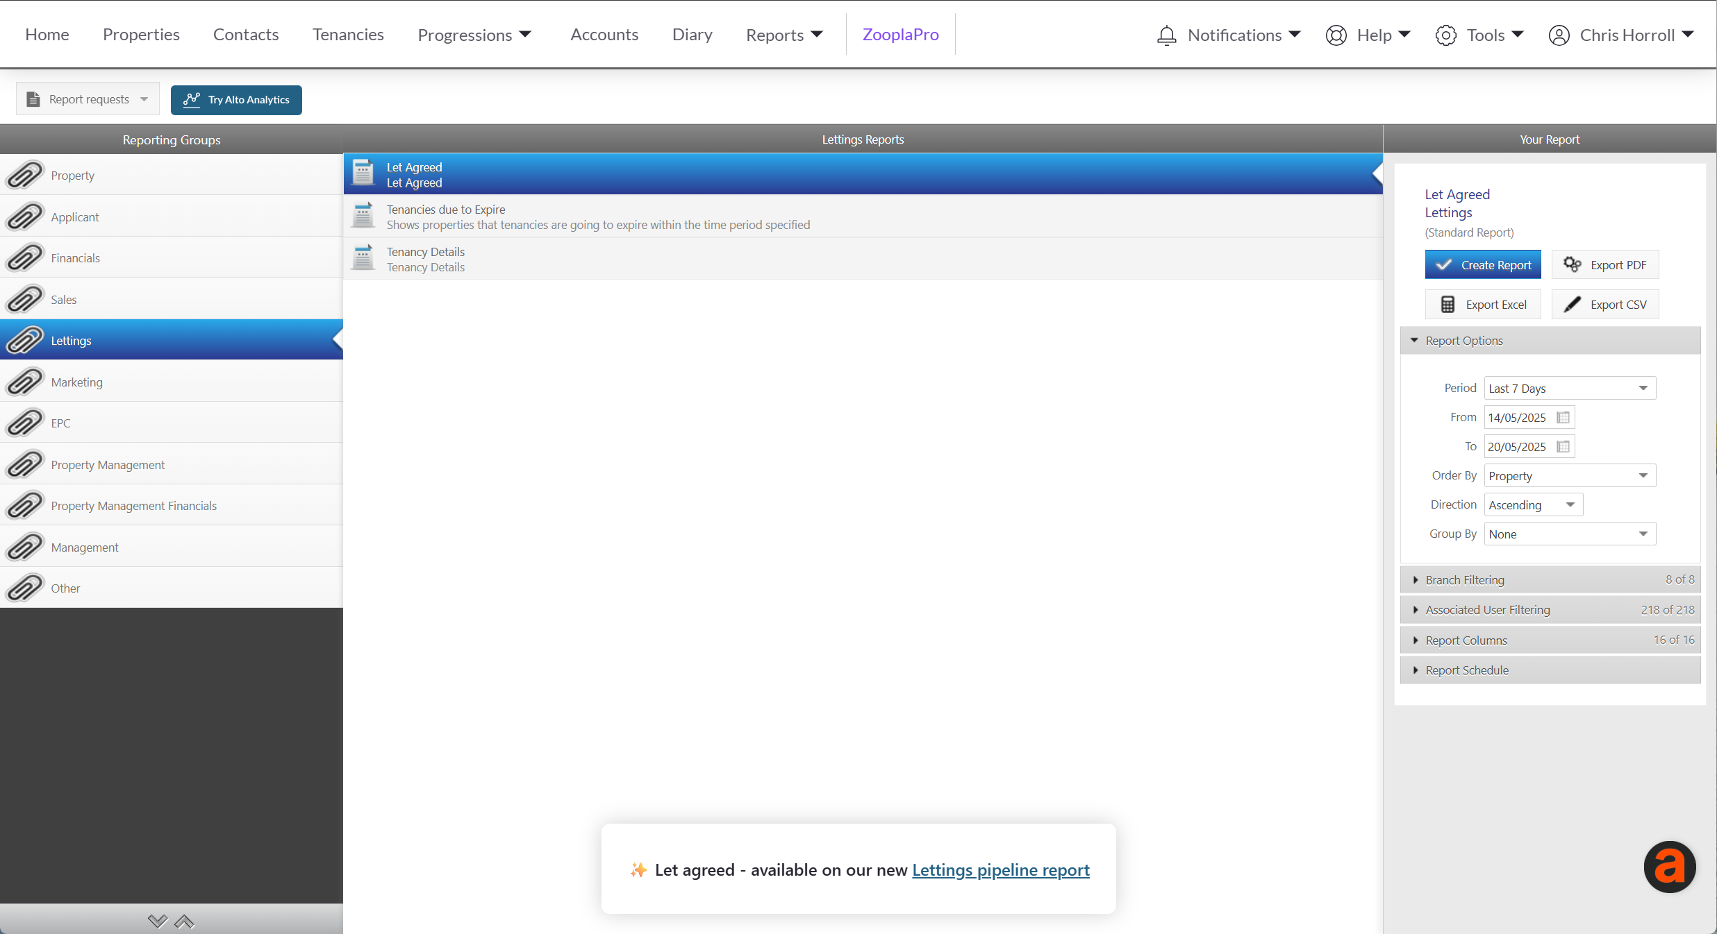Click the Export PDF button

tap(1605, 264)
